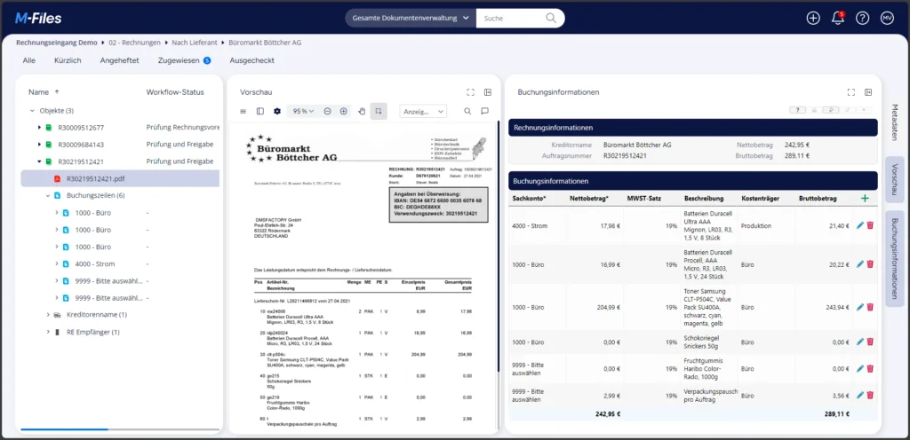Go to Rechnungseingang Demo breadcrumb
Screen dimensions: 910x440
(56, 43)
